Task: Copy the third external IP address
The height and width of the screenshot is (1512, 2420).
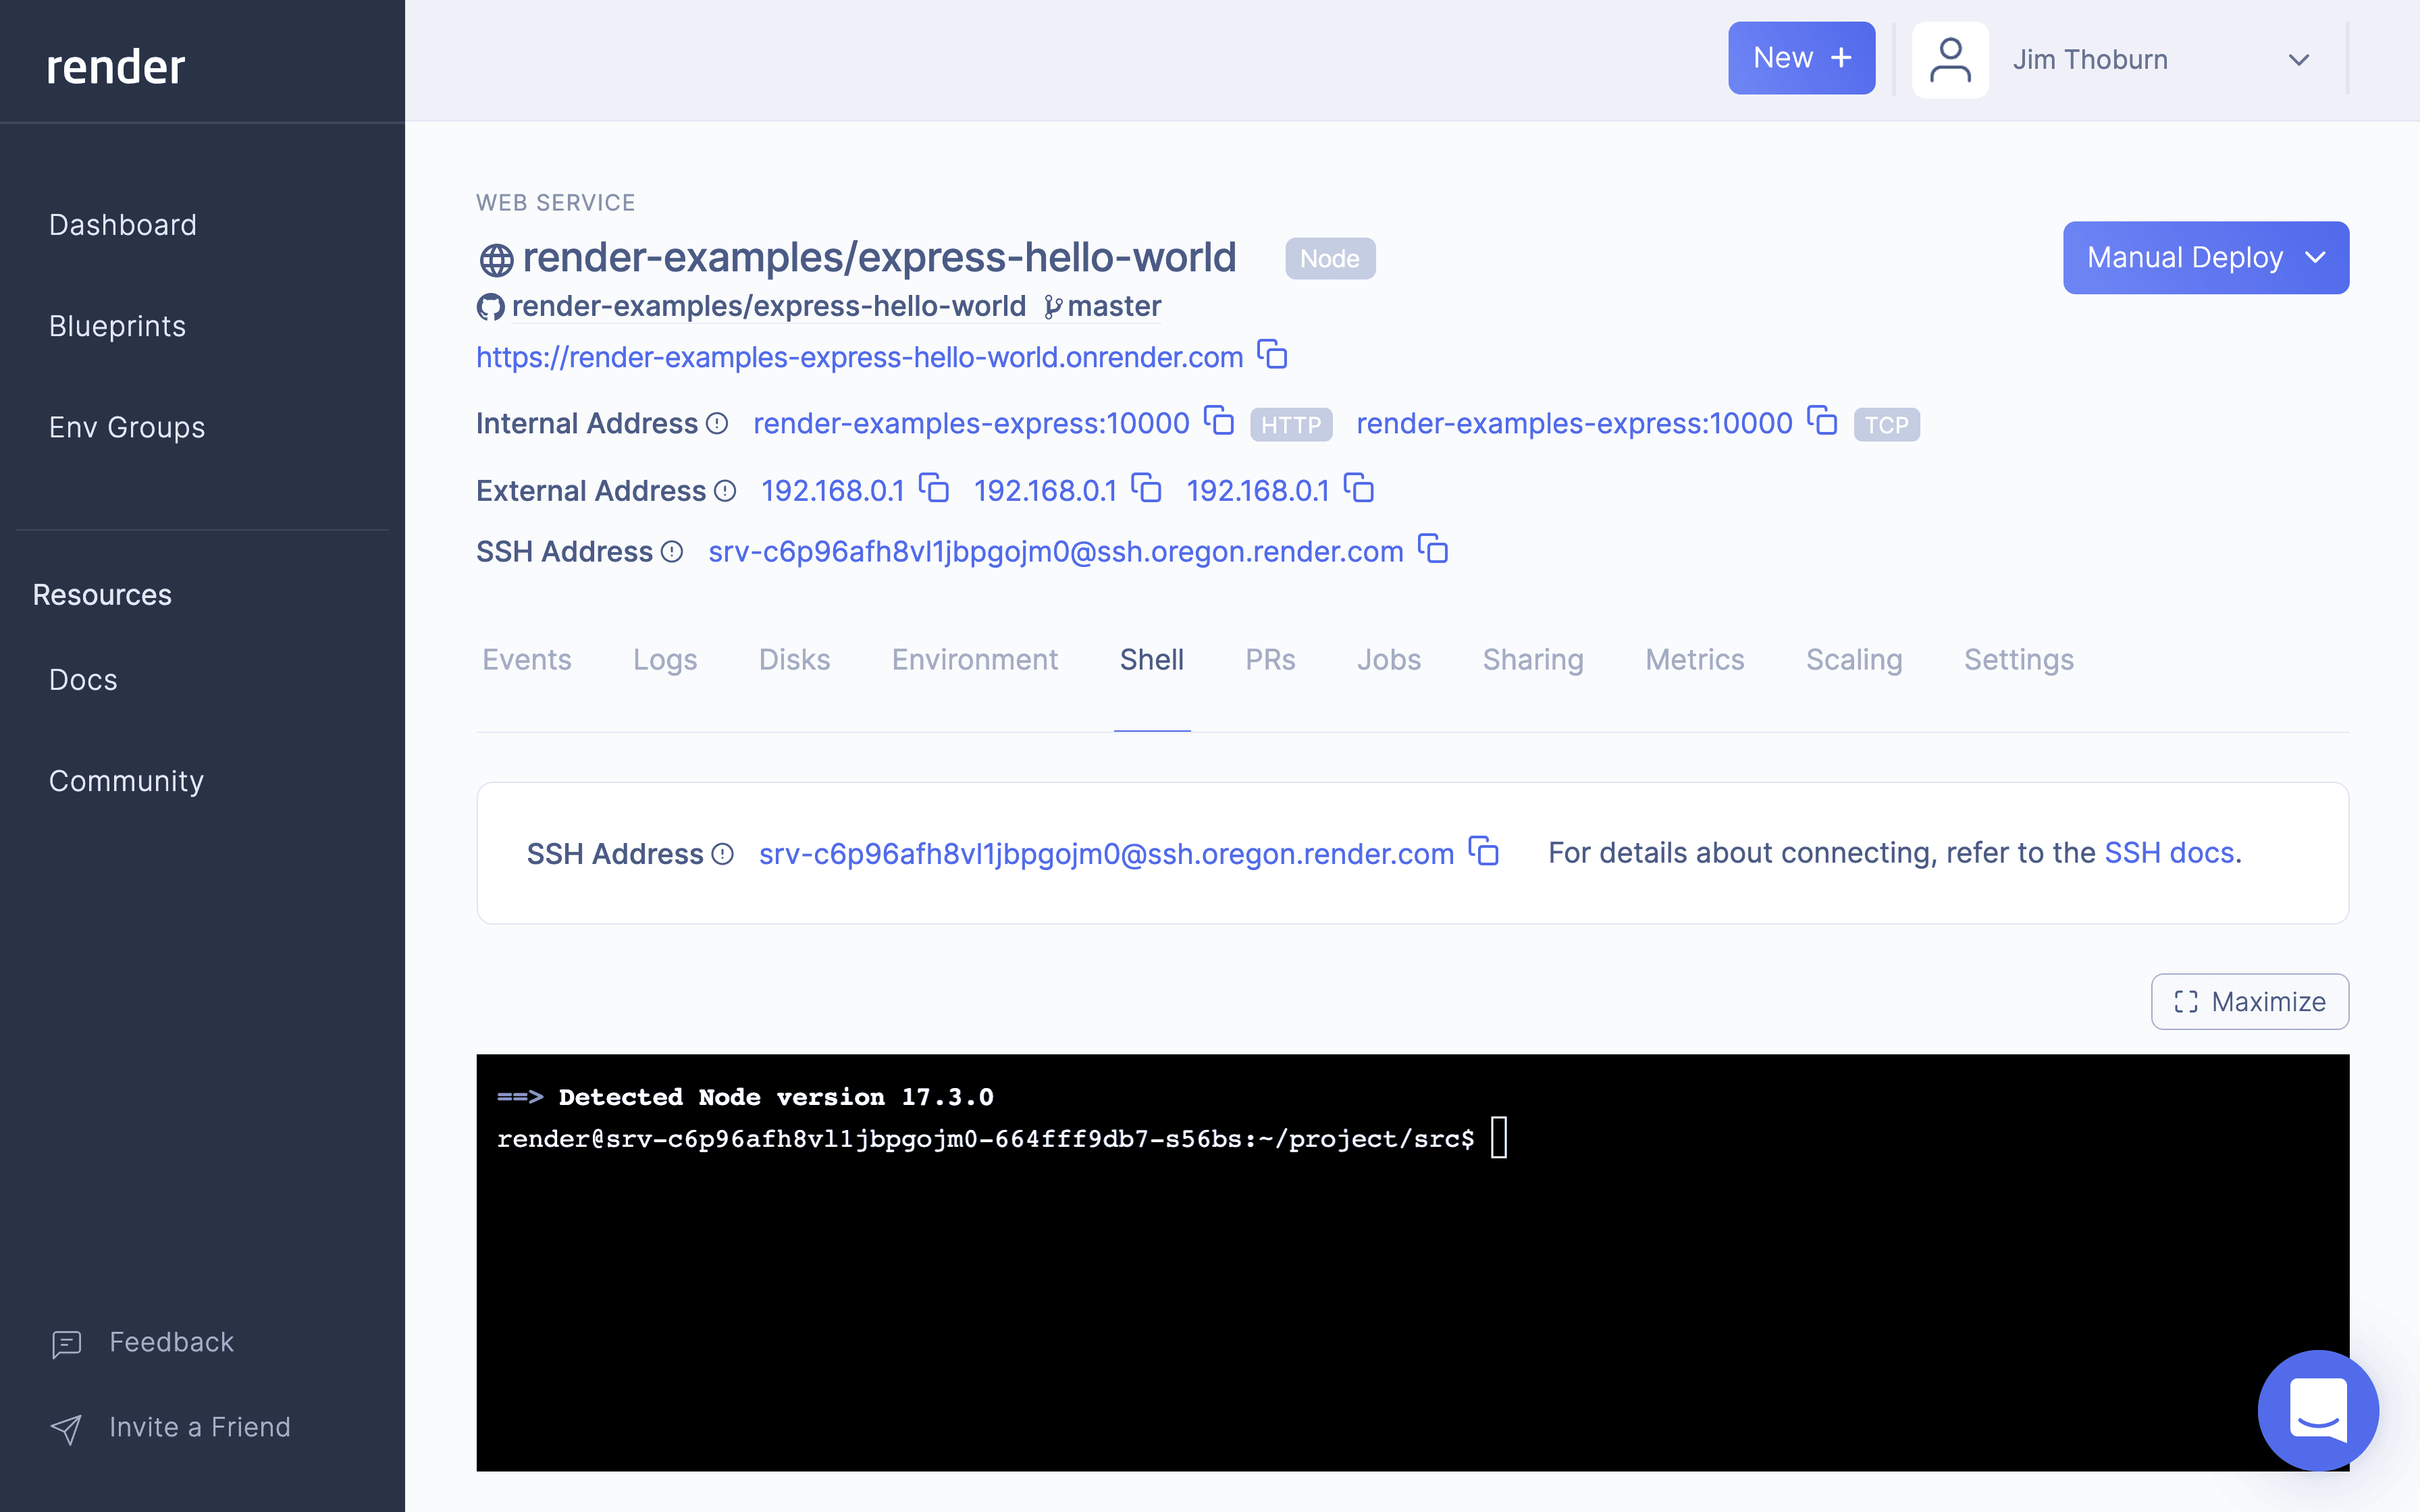Action: [1359, 489]
